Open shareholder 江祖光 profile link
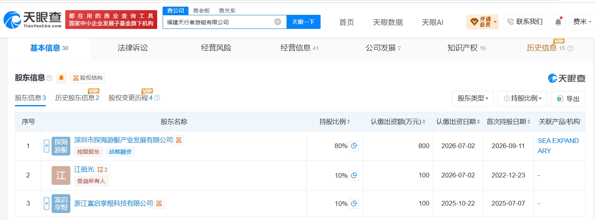This screenshot has height=220, width=595. (84, 170)
